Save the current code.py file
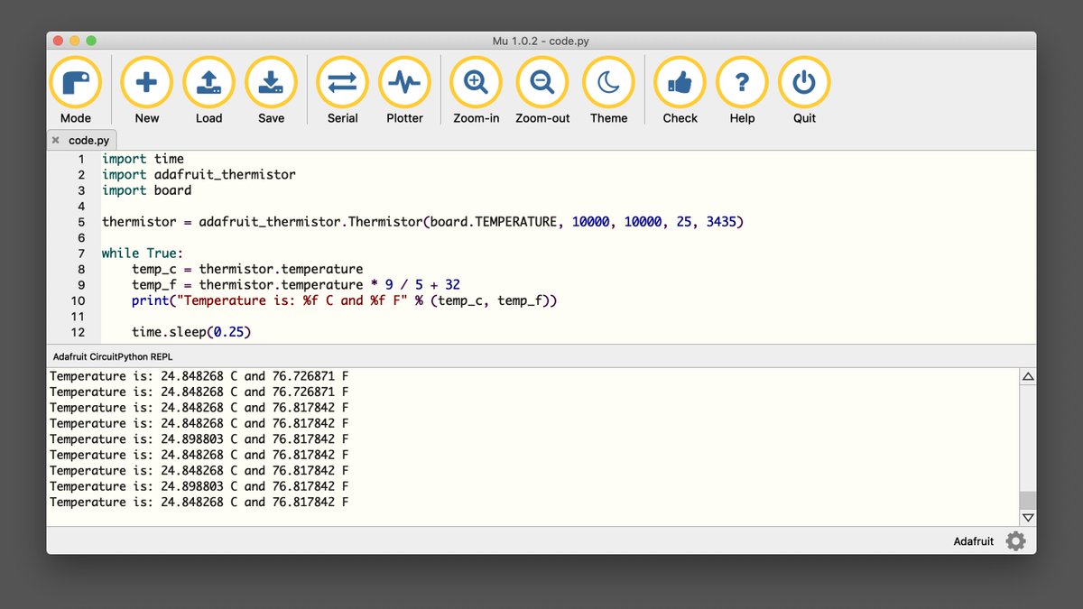This screenshot has height=609, width=1083. point(271,90)
